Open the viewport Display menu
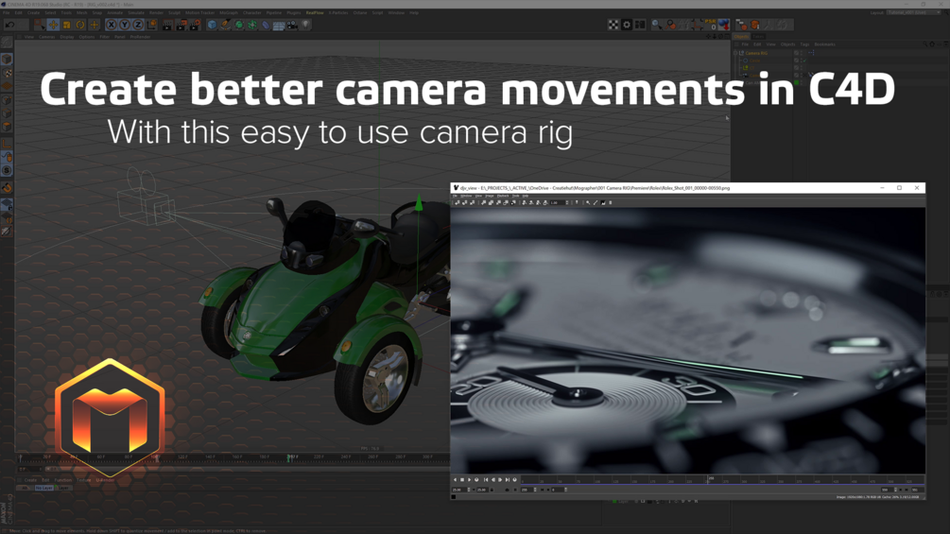The width and height of the screenshot is (950, 534). coord(67,37)
